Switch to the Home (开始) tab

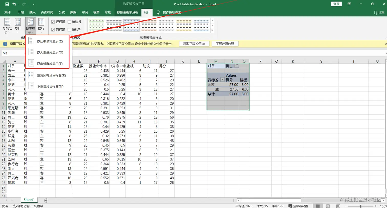[21, 12]
